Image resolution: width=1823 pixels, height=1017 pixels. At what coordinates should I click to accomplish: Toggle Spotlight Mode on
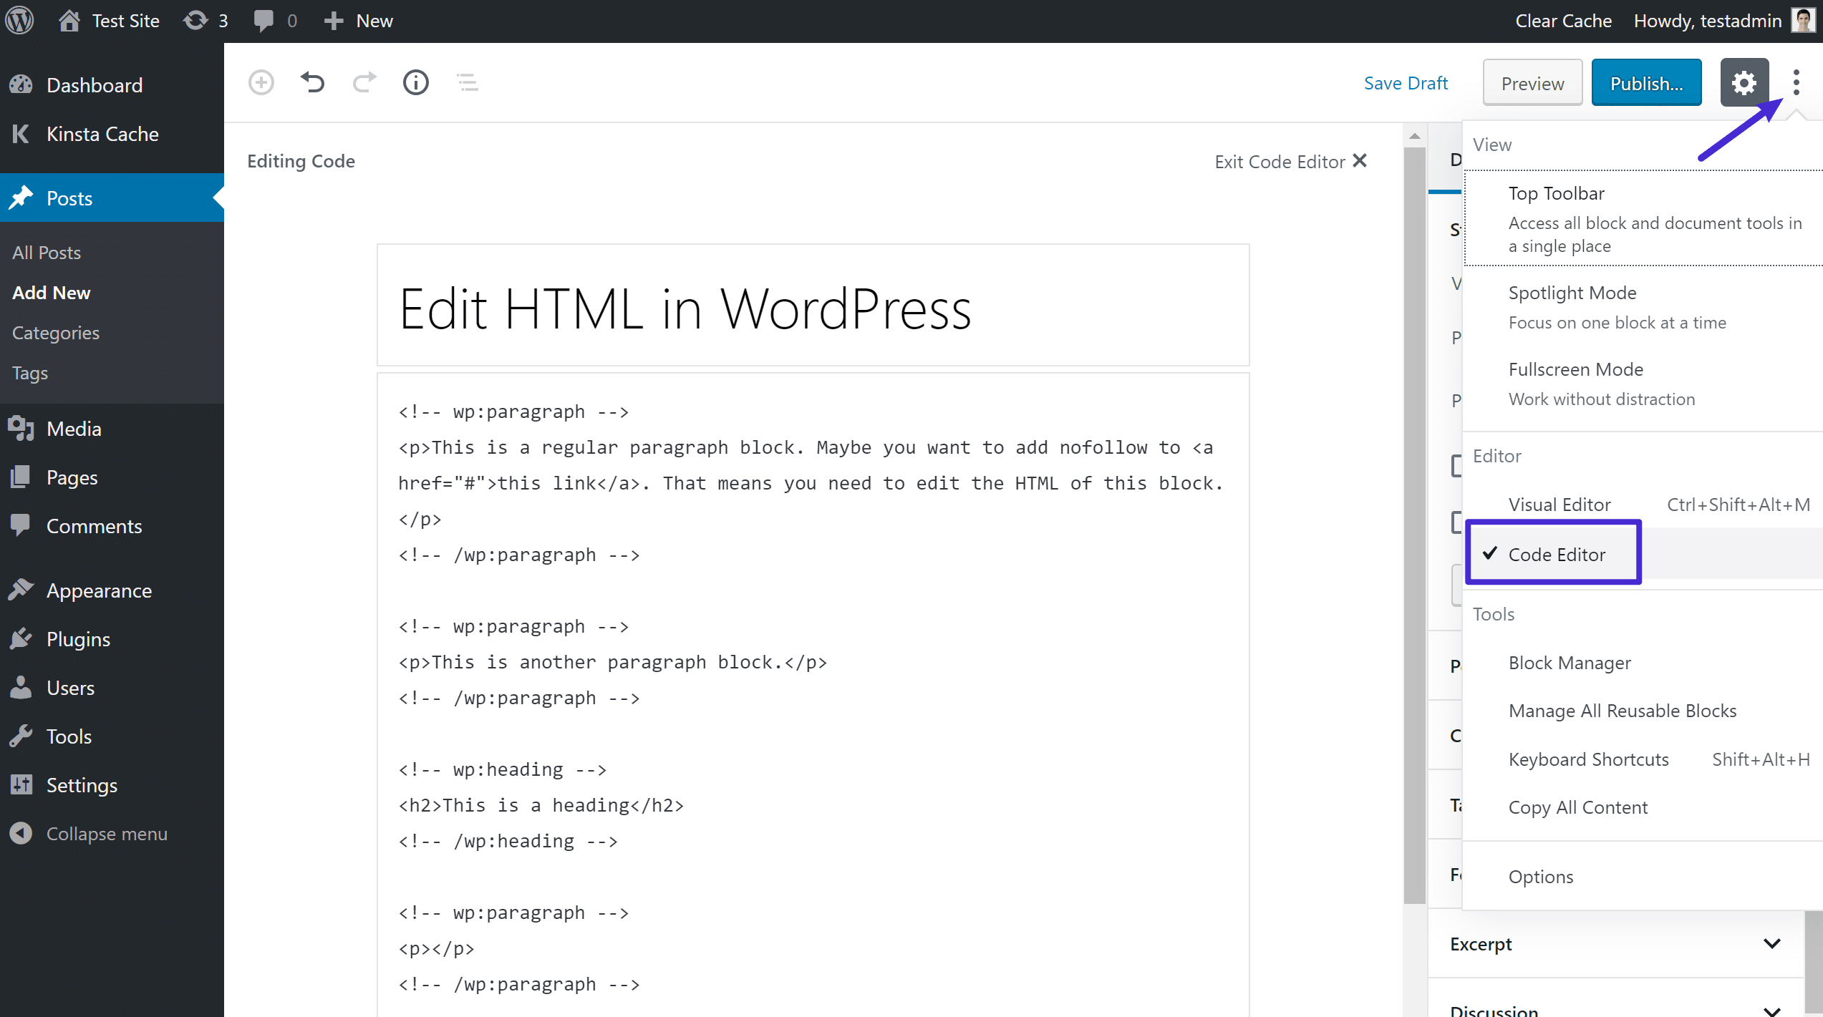point(1572,291)
